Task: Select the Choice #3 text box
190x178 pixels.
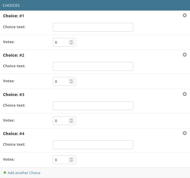Action: point(93,106)
